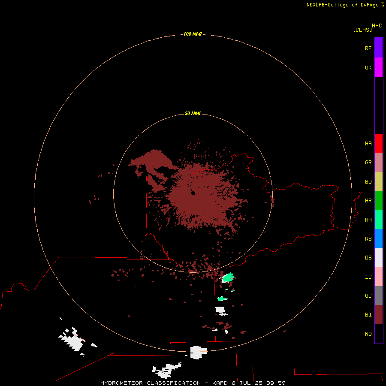Click the IC pink legend swatch
Screen dimensions: 386x386
coord(379,277)
